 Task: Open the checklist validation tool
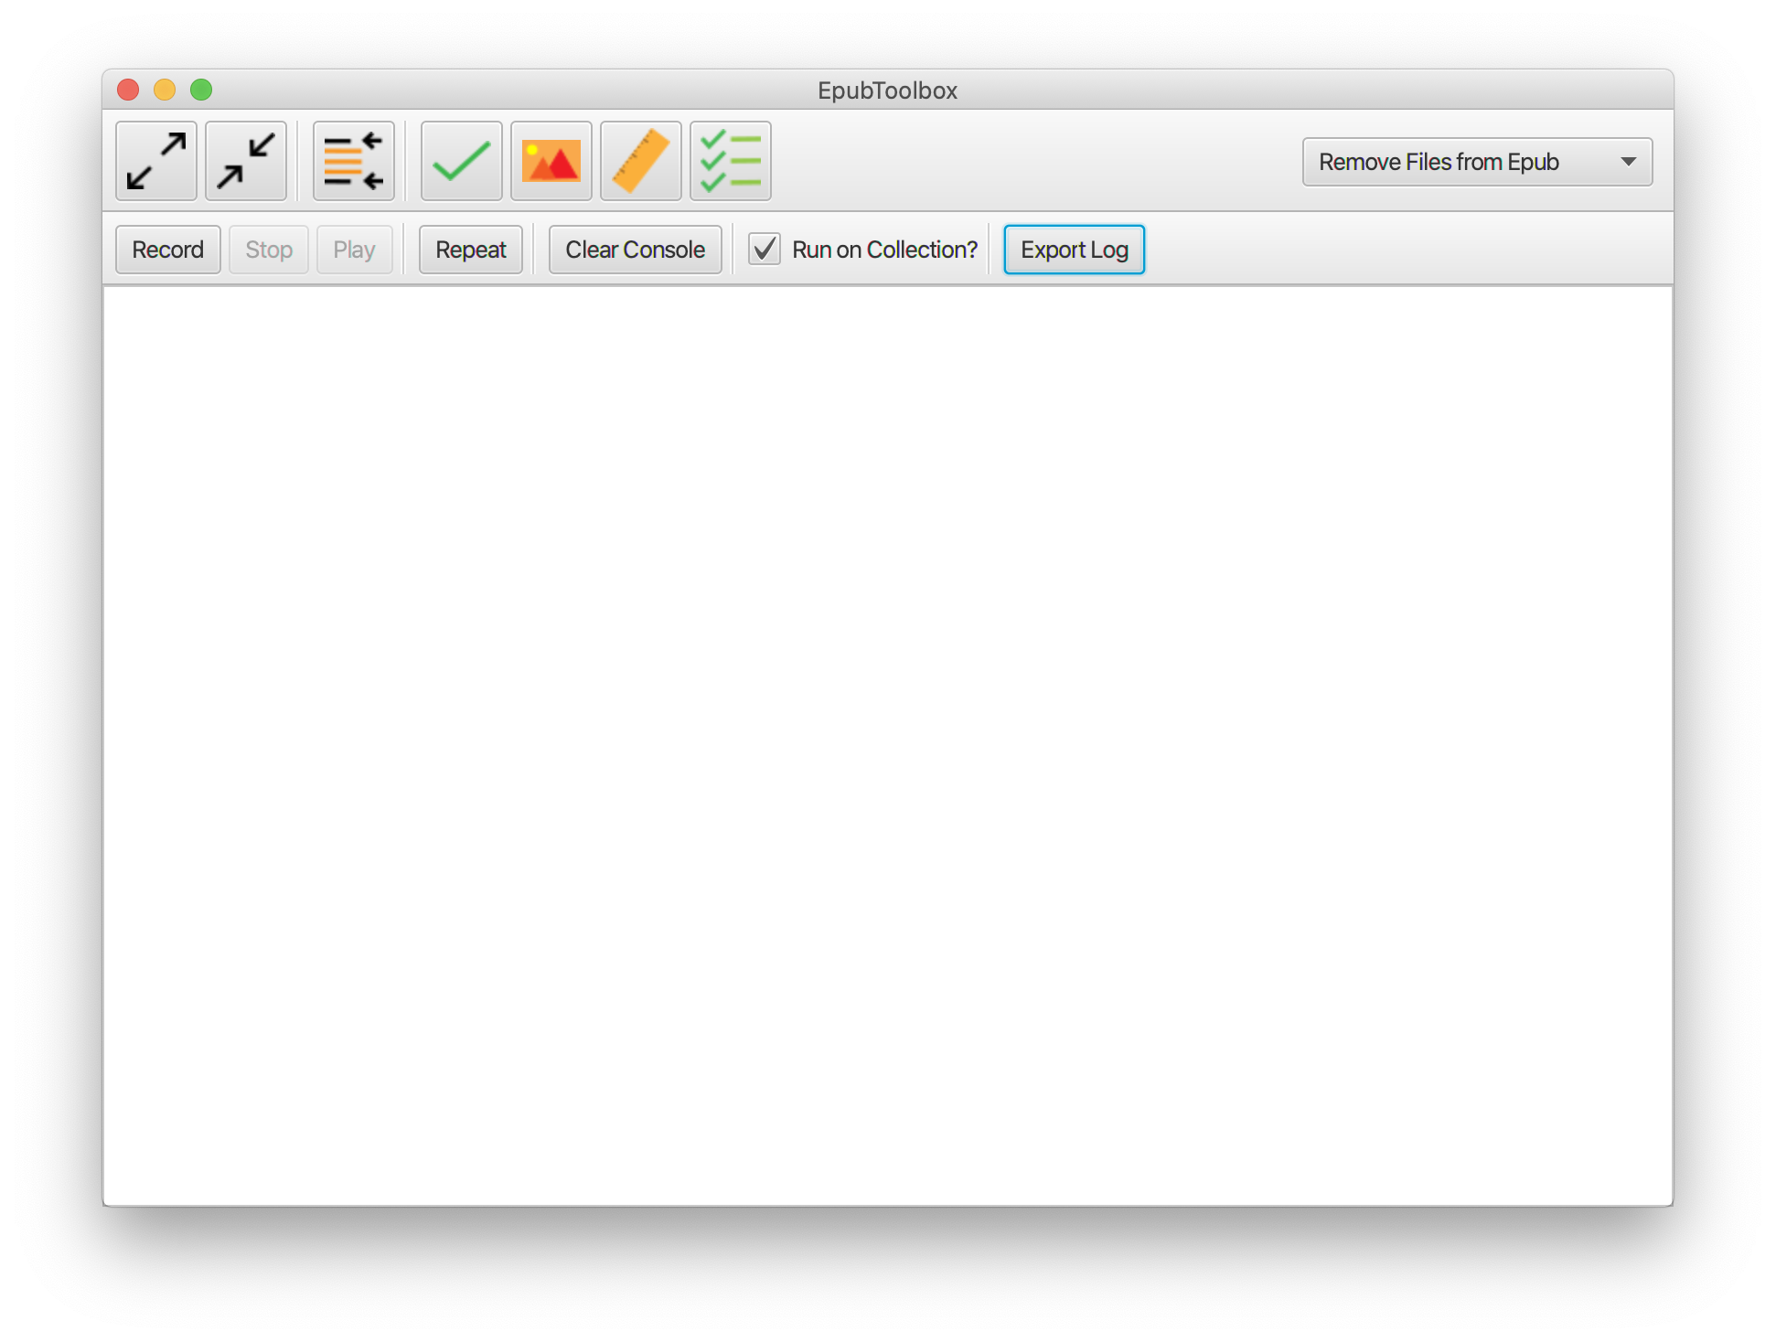click(x=730, y=161)
